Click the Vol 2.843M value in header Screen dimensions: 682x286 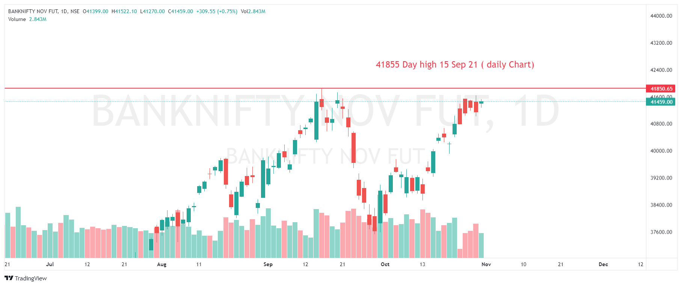(253, 11)
